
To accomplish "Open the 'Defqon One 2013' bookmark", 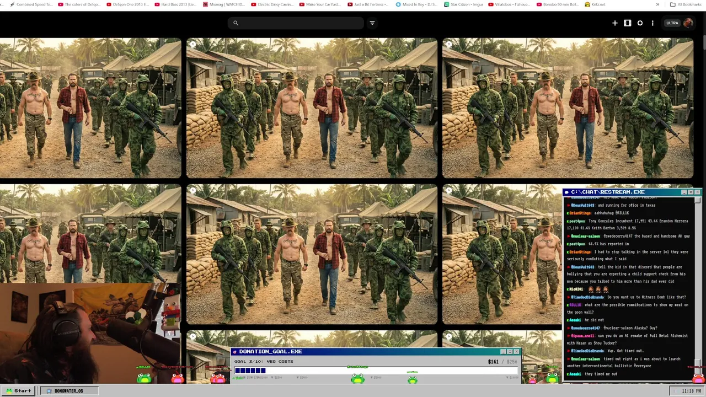I will (x=127, y=4).
